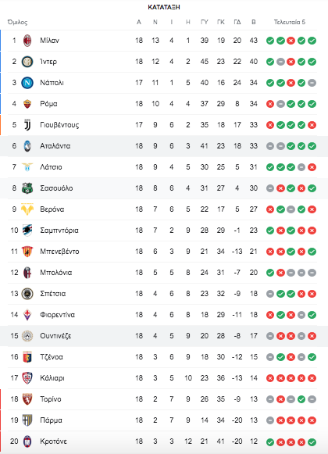This screenshot has width=328, height=454.
Task: Click the Parma club crest
Action: pos(27,420)
